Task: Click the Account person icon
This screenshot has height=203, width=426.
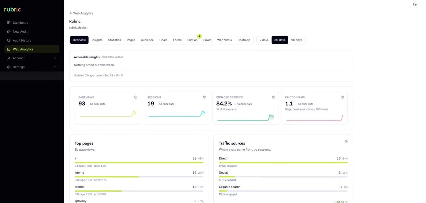Action: pyautogui.click(x=9, y=58)
